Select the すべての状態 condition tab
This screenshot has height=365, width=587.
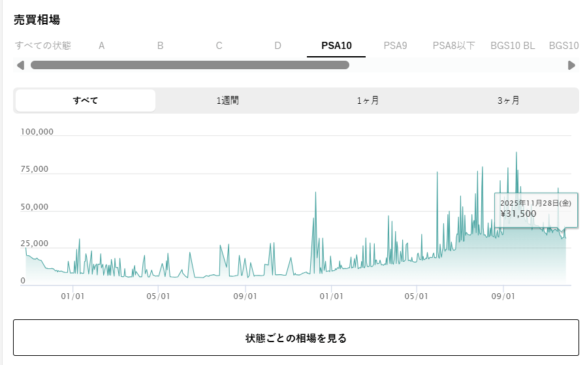point(43,46)
